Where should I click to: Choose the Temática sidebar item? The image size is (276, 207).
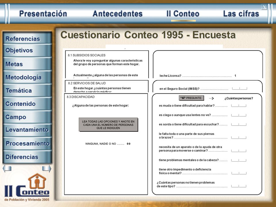pos(27,90)
